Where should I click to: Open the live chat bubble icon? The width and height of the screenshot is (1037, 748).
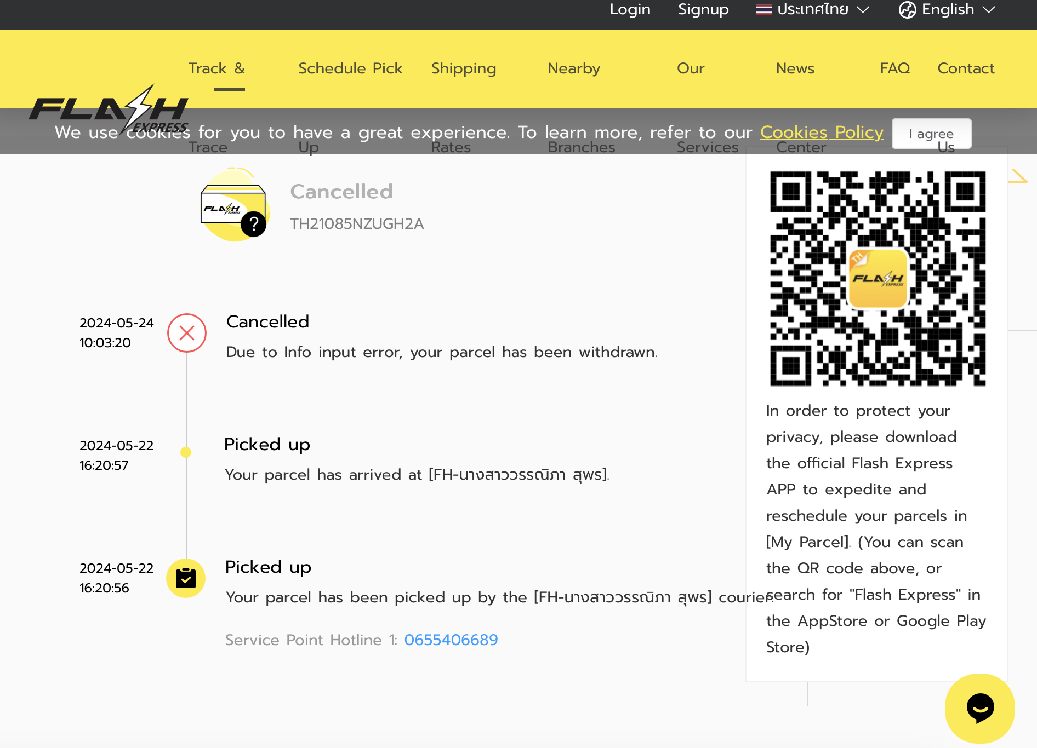point(980,708)
